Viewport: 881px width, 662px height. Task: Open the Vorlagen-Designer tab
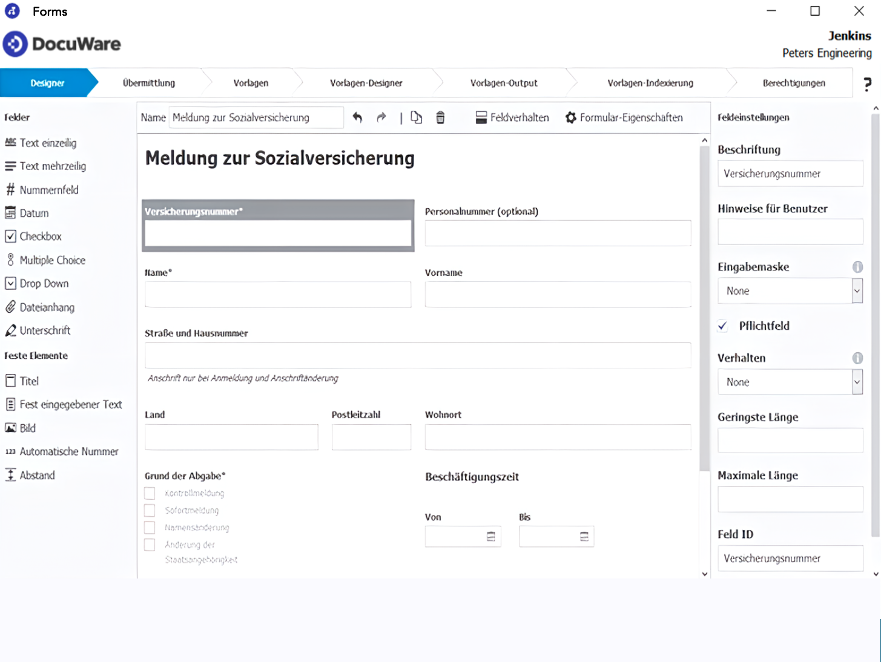point(366,83)
